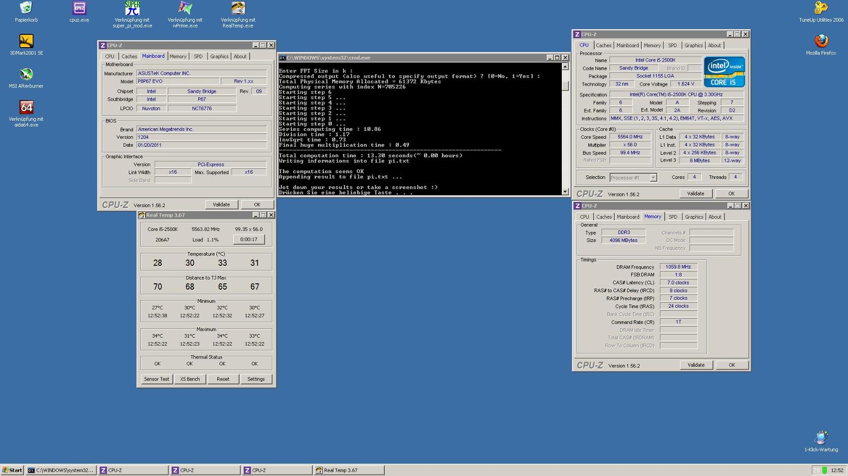Open TuneUp Utilities 2006 icon

[821, 7]
